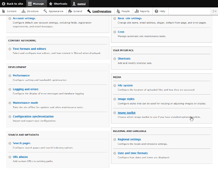This screenshot has width=218, height=171.
Task: Go to the Extend admin menu
Action: tap(76, 11)
